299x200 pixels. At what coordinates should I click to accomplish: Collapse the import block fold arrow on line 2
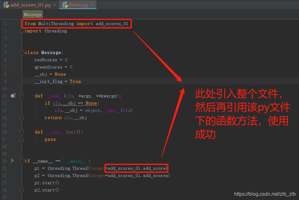click(x=21, y=31)
